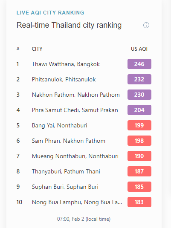This screenshot has height=228, width=171.
Task: Click the 07:00, Feb 2 timestamp
Action: 84,219
